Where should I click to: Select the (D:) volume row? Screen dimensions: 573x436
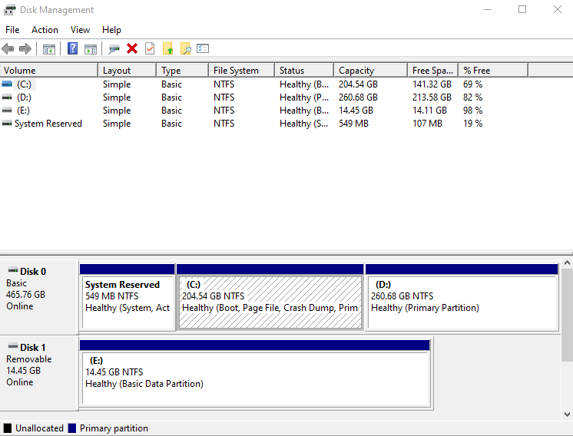[264, 97]
